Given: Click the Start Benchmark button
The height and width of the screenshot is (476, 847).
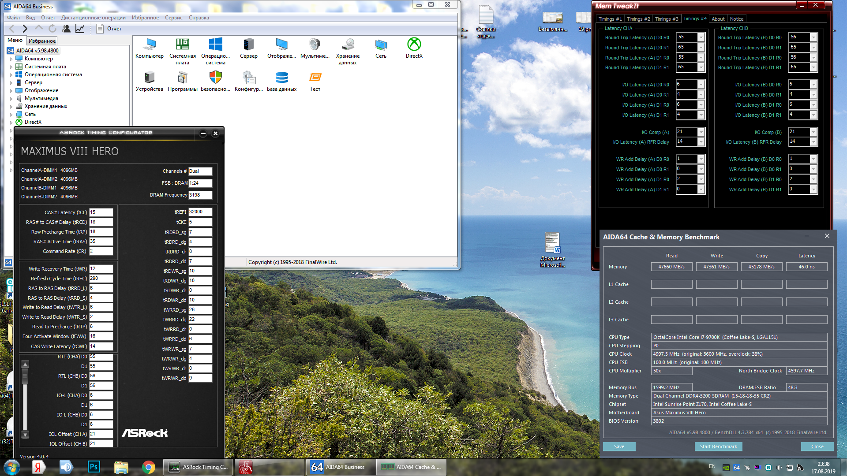Looking at the screenshot, I should [x=718, y=446].
